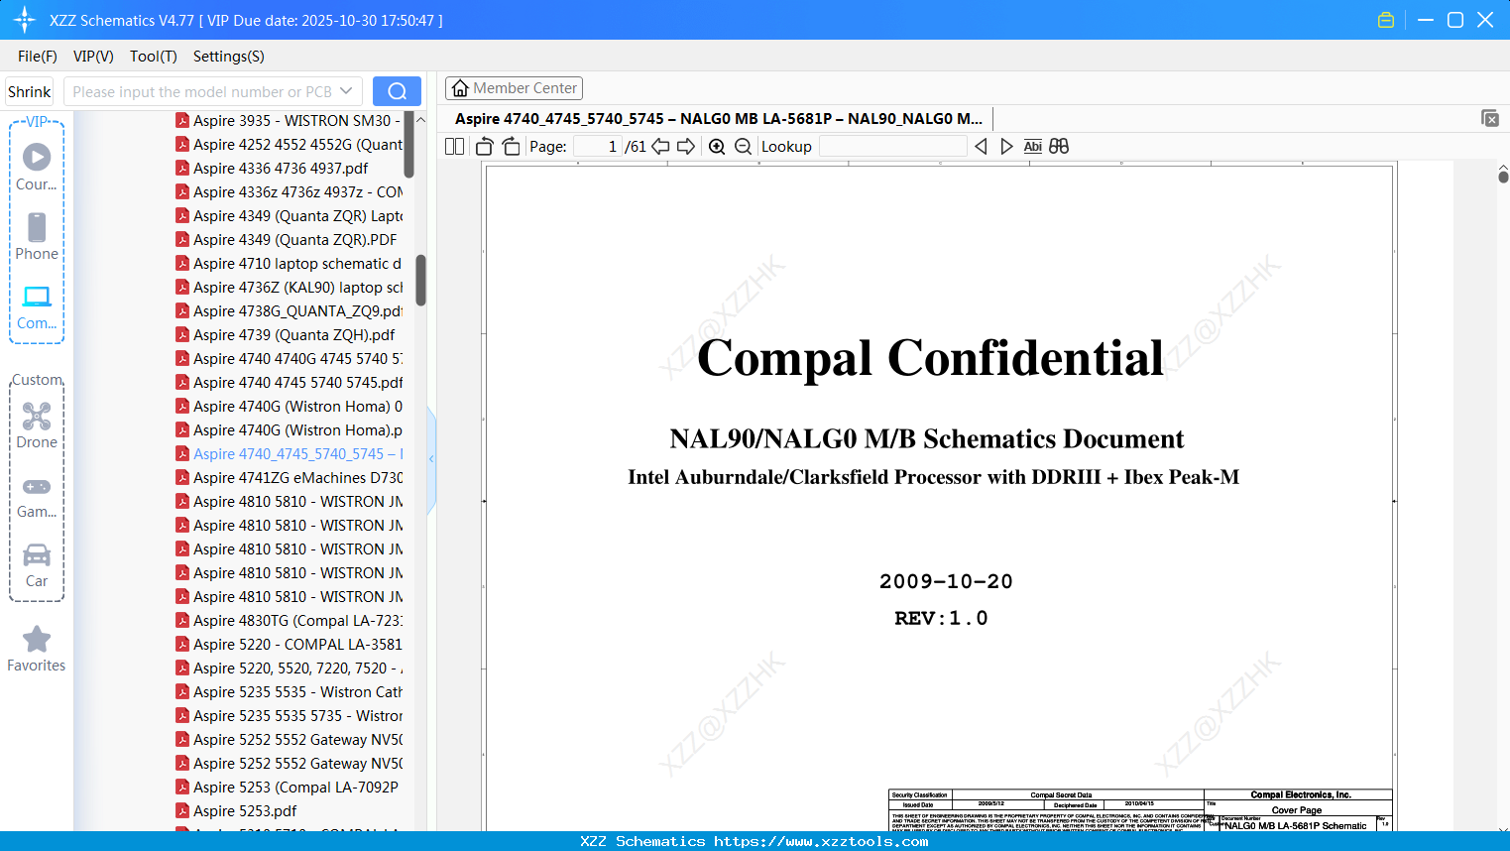Open Aspire 4336 4736 4937.pdf
Screen dimensions: 1510x851
point(272,169)
